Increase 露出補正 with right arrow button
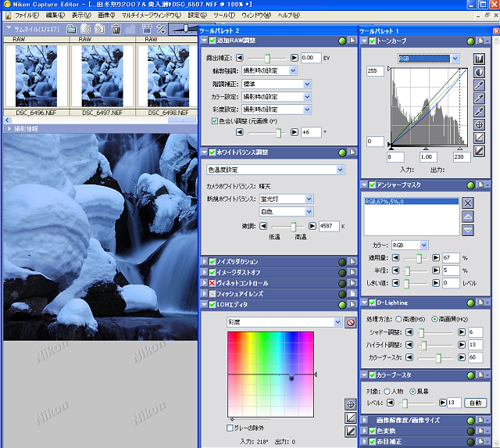This screenshot has height=448, width=500. click(x=294, y=58)
